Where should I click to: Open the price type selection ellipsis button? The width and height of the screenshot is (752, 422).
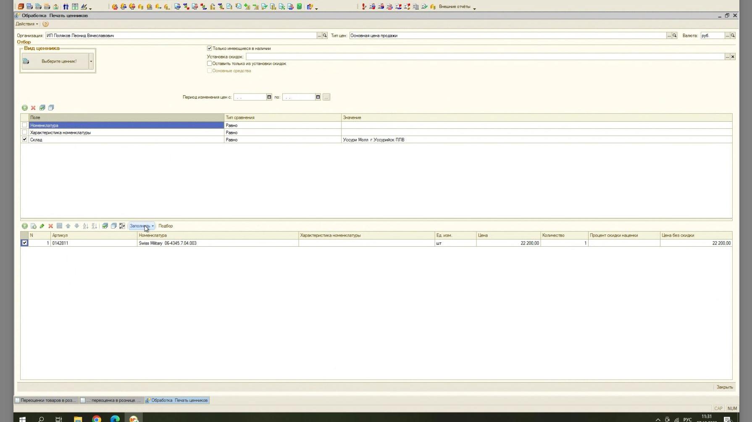669,36
